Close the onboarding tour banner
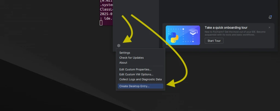 (x=269, y=28)
